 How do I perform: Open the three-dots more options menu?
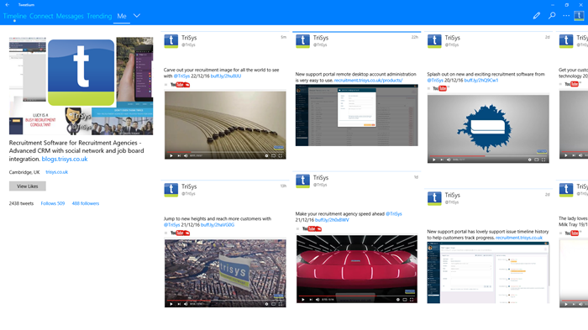click(x=566, y=16)
